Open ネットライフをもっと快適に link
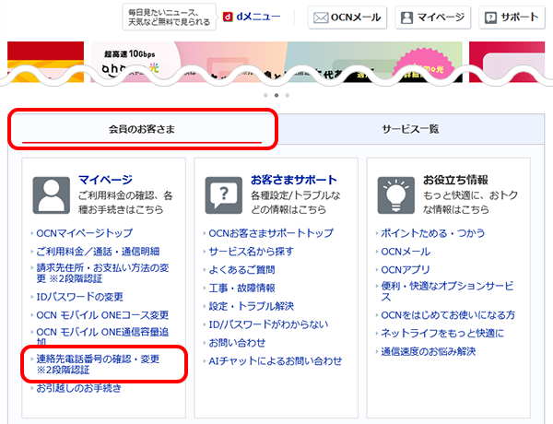 point(442,334)
